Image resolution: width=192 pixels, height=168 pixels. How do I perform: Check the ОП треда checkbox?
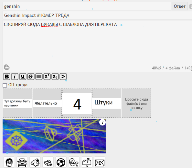coord(5,85)
